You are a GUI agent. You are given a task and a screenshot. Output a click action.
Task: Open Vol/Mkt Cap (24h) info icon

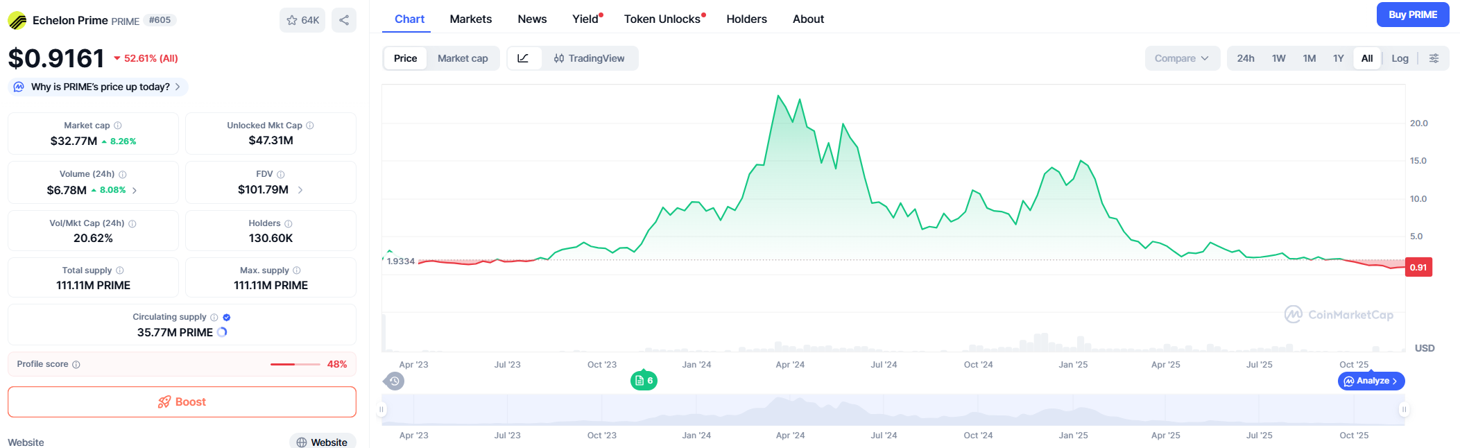(132, 224)
